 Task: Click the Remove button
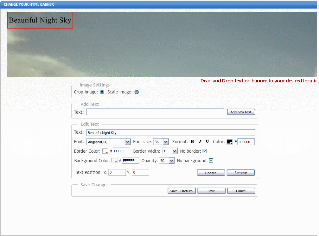coord(240,173)
